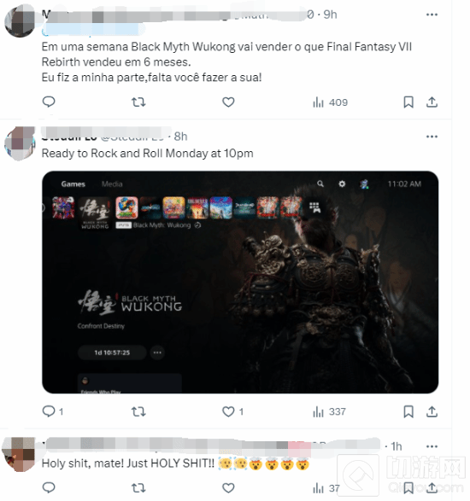Open more options for the 9h tweet

[432, 15]
